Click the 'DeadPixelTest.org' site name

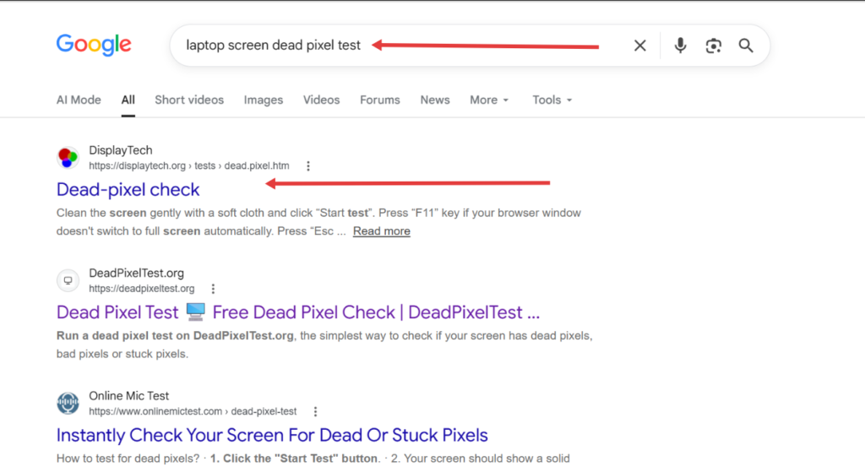(x=136, y=273)
